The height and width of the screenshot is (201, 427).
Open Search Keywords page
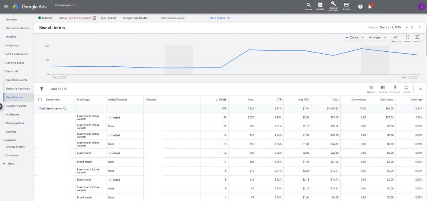click(17, 80)
